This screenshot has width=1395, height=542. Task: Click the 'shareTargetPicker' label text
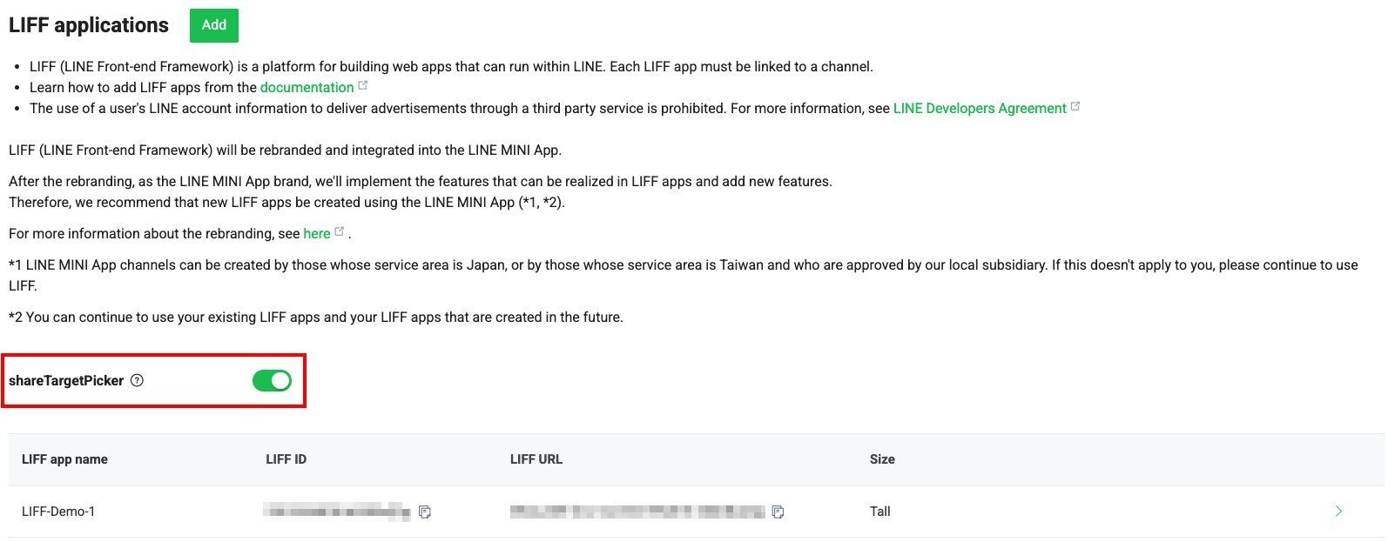click(x=66, y=380)
